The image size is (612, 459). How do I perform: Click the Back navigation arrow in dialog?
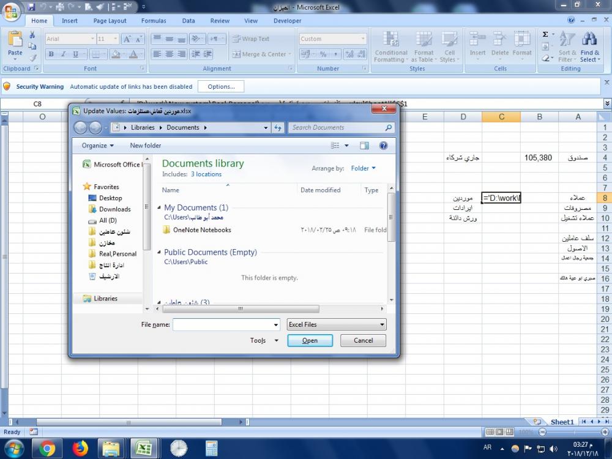point(80,128)
